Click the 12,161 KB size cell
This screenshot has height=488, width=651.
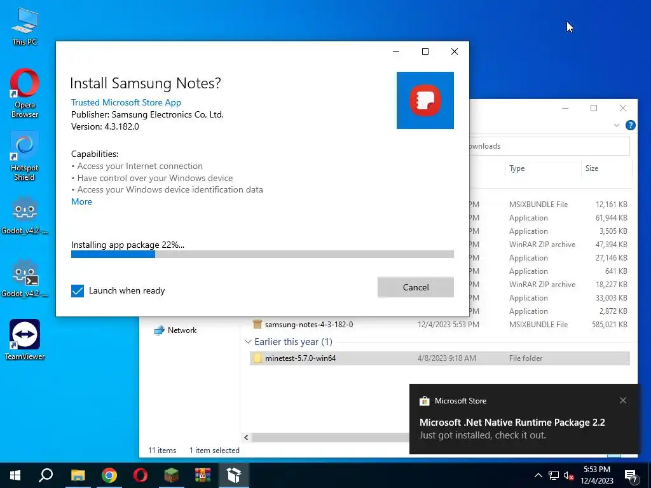[611, 205]
